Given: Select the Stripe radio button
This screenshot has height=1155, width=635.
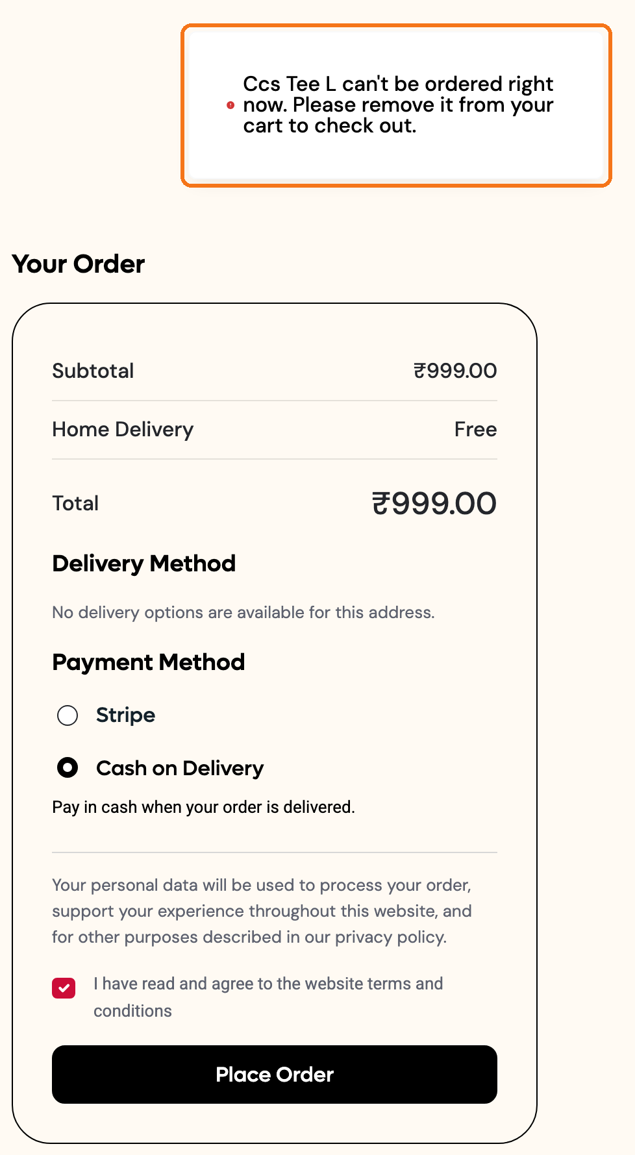Looking at the screenshot, I should 68,715.
